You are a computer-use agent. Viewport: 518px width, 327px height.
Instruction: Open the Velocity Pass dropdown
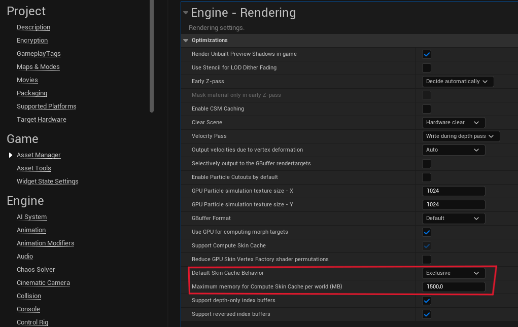coord(461,136)
